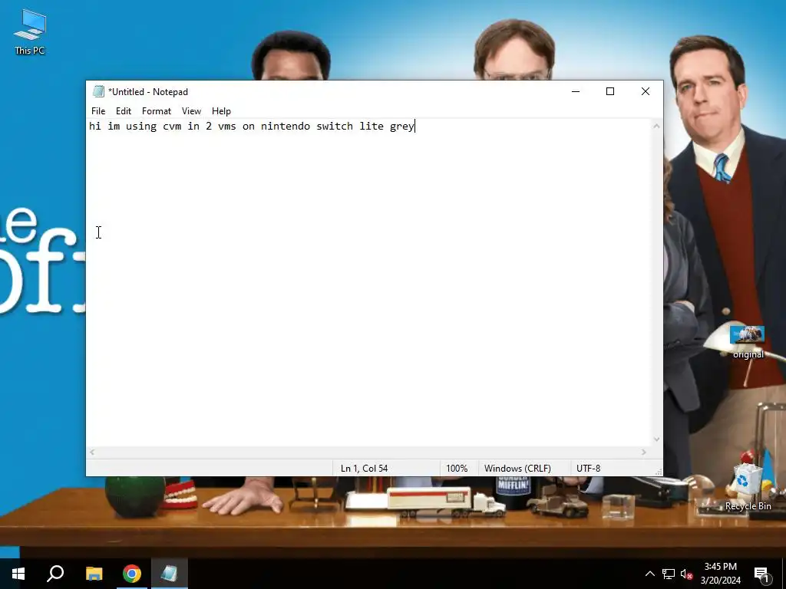Open the View menu in Notepad

[191, 111]
